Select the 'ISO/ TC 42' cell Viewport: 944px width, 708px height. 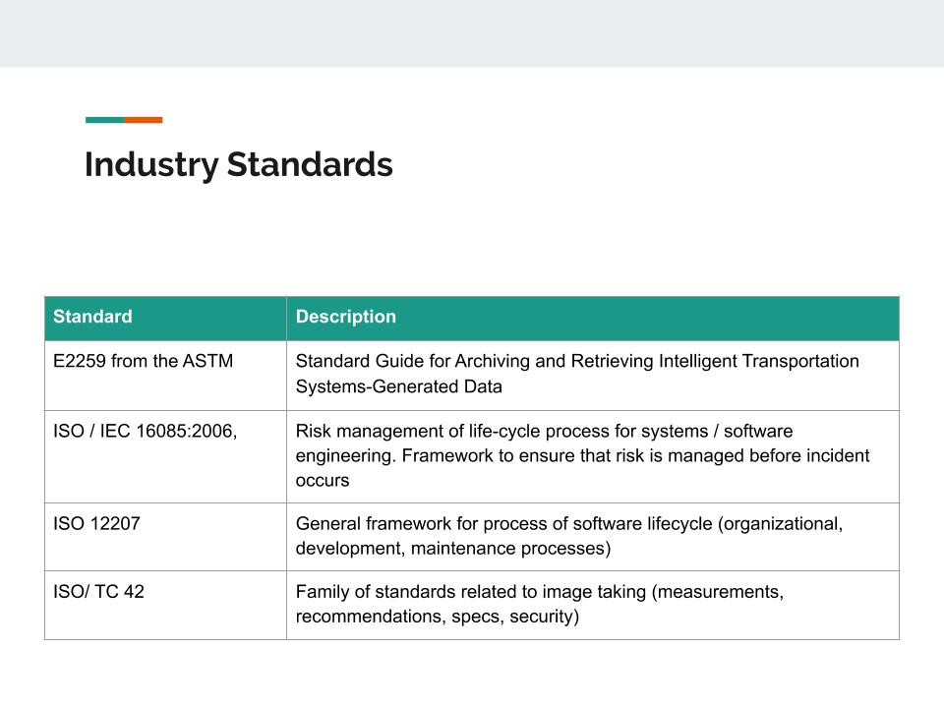click(165, 605)
